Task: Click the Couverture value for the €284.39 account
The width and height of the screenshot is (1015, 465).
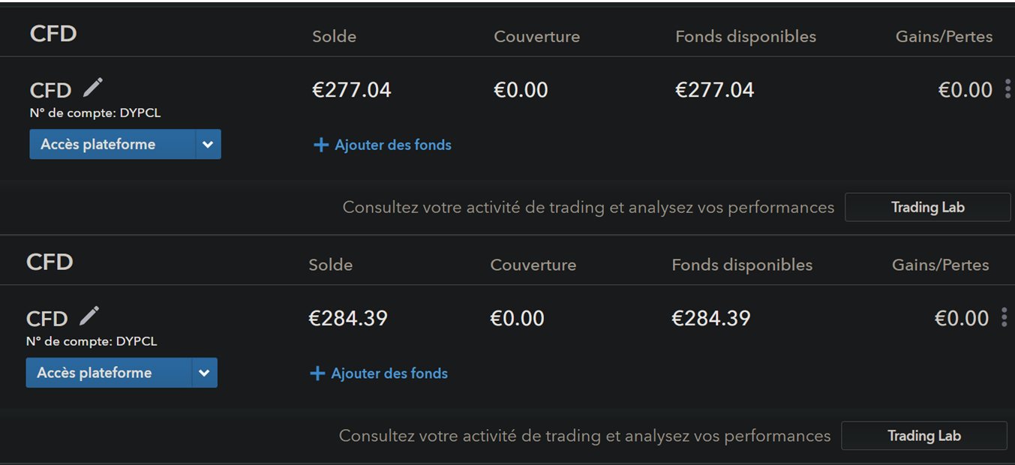Action: [517, 319]
